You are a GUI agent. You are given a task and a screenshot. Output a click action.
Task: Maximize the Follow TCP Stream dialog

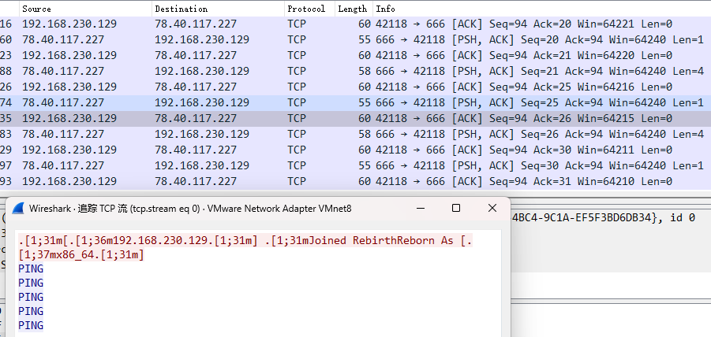tap(456, 209)
